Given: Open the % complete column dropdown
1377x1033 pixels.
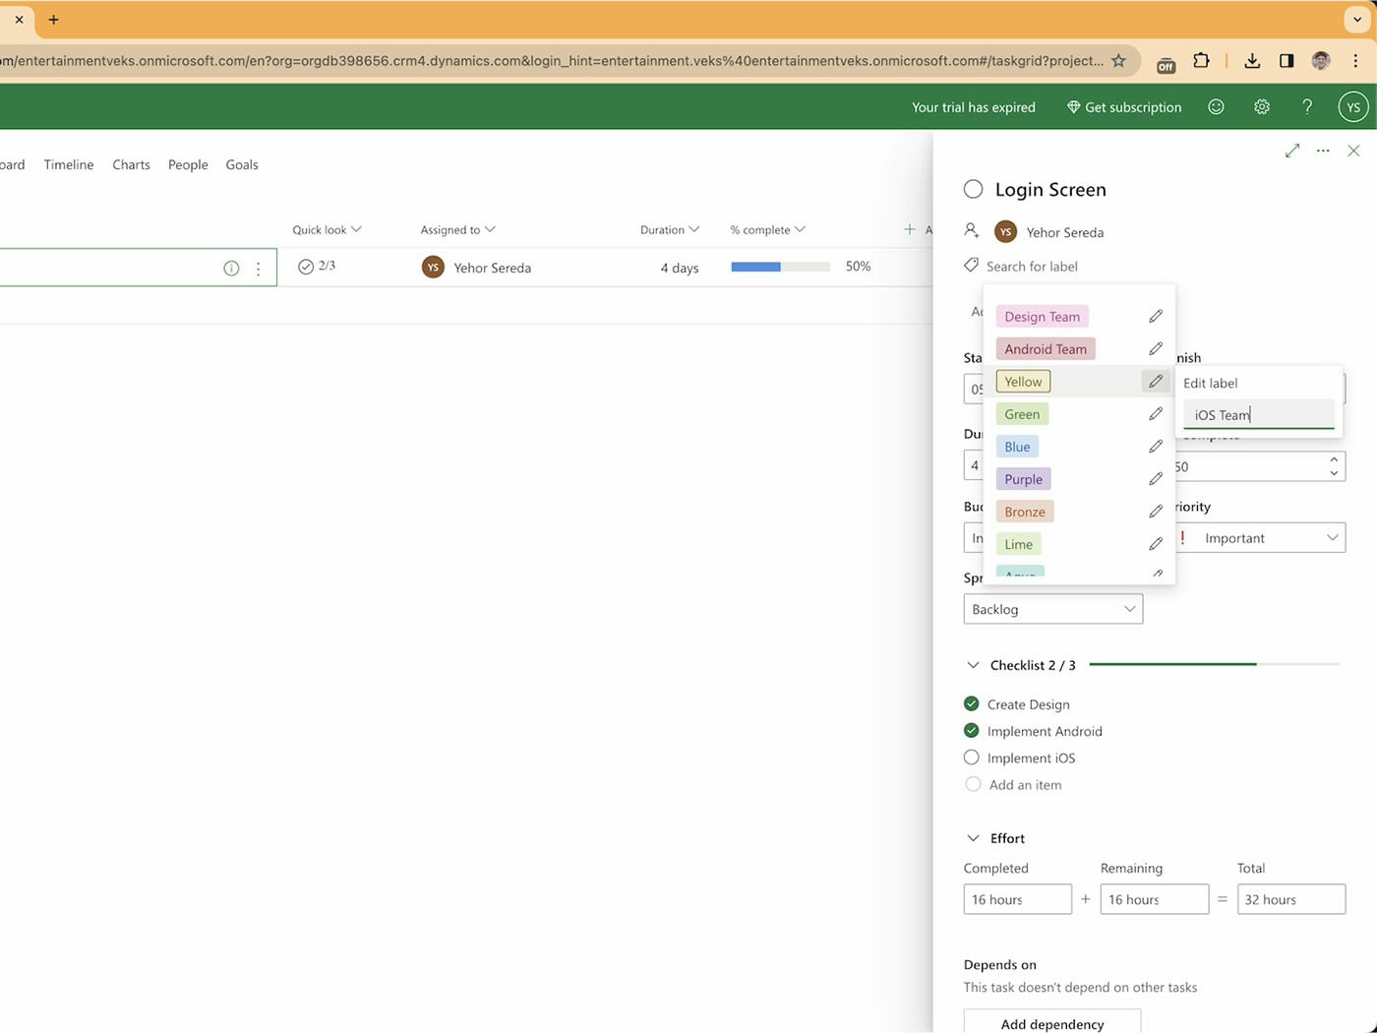Looking at the screenshot, I should point(768,229).
